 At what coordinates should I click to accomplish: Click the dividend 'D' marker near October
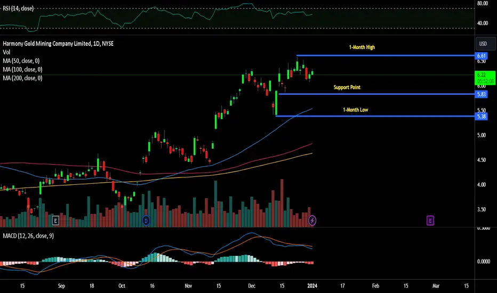pyautogui.click(x=146, y=221)
